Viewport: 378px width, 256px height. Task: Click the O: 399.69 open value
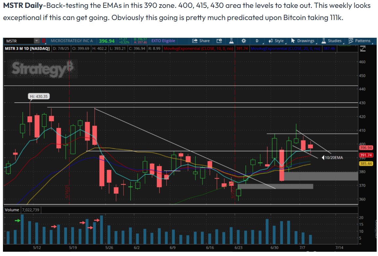pyautogui.click(x=81, y=49)
